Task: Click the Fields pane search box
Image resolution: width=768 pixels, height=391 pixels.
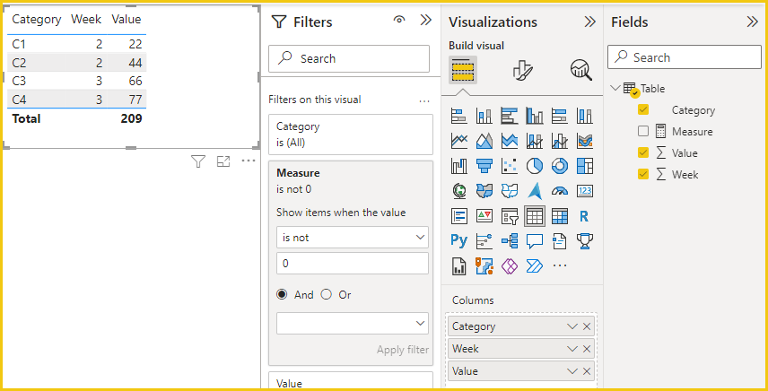Action: coord(685,57)
